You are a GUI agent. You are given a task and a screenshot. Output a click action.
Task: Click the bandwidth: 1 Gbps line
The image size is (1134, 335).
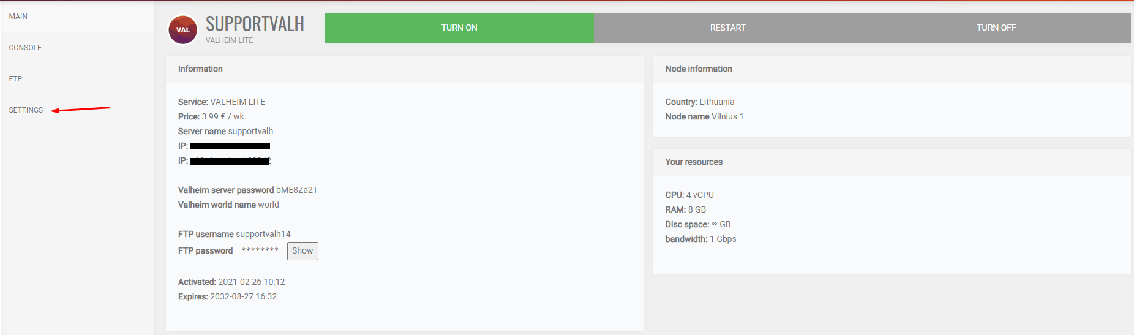click(x=701, y=239)
